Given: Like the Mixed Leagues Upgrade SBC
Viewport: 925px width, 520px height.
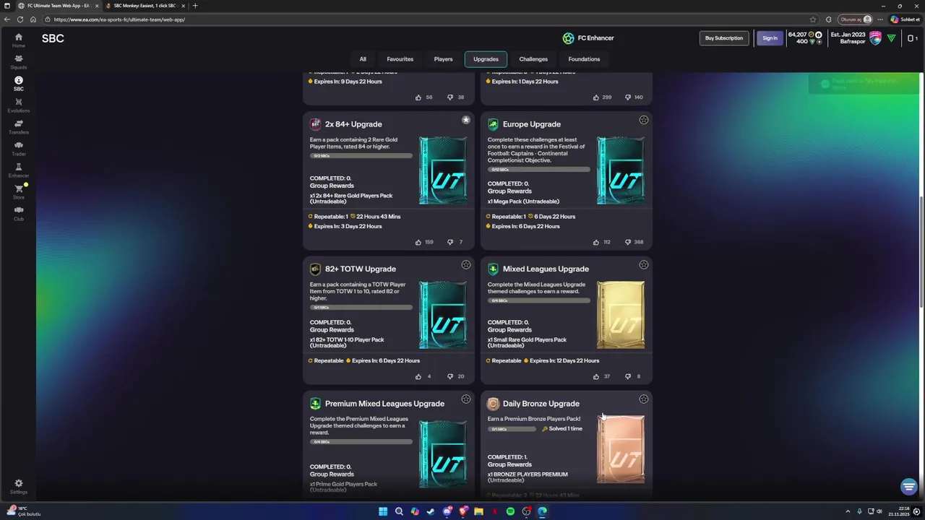Looking at the screenshot, I should 596,376.
